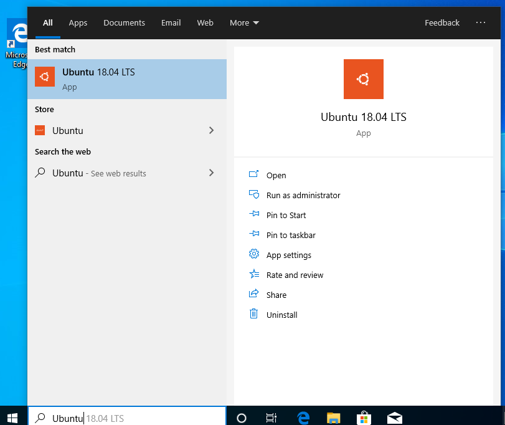Open Task View from the taskbar
This screenshot has width=505, height=425.
point(271,418)
